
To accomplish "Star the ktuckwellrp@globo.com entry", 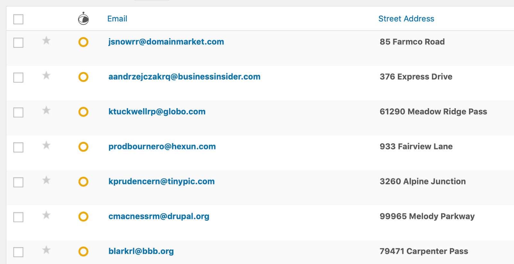I will [46, 111].
